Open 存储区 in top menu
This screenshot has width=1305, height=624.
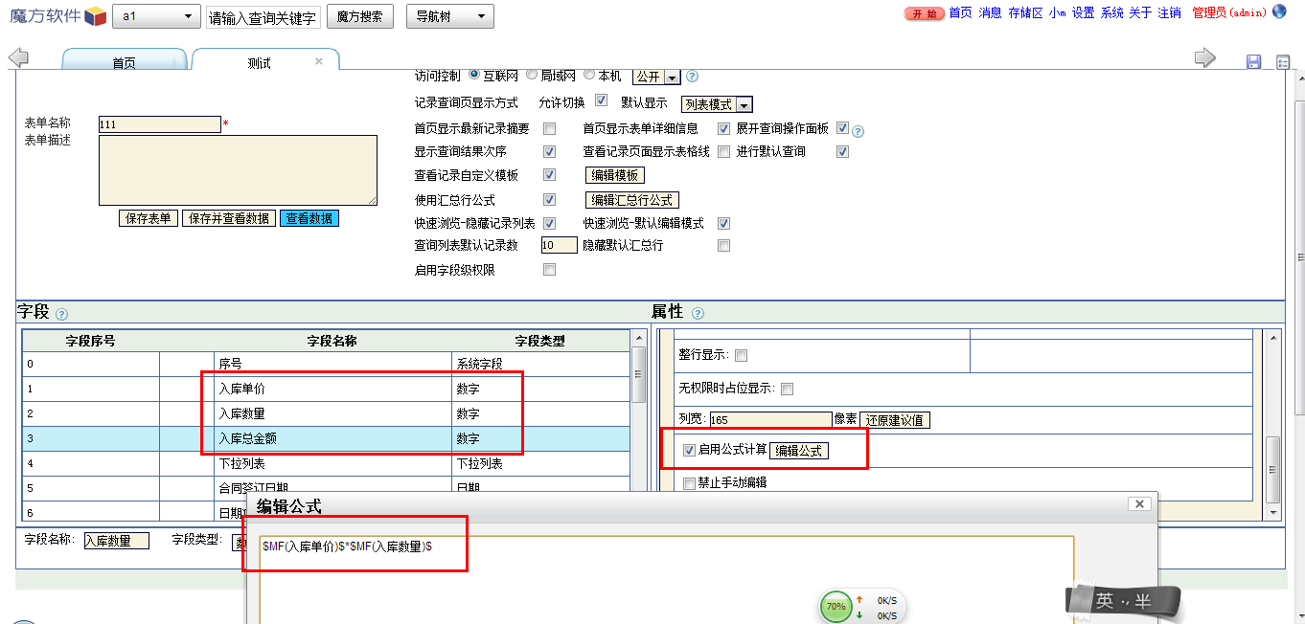click(1025, 12)
